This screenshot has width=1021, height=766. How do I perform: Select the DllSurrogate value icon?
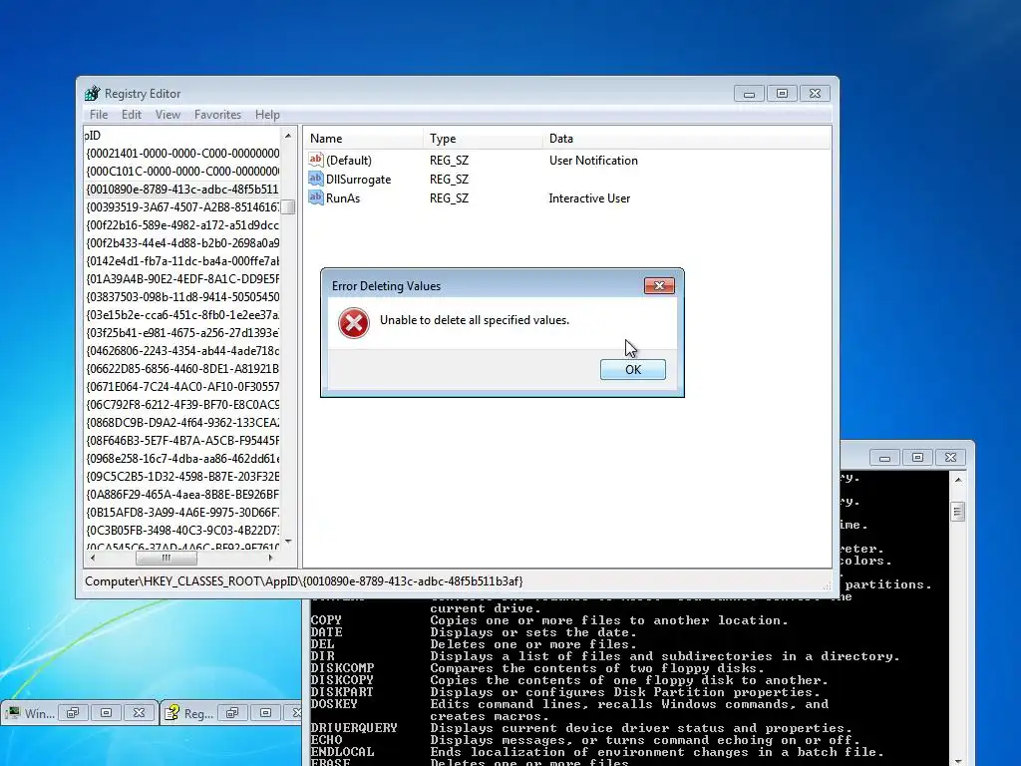click(x=316, y=179)
